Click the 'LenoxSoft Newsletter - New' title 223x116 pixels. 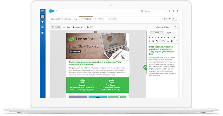(64, 19)
